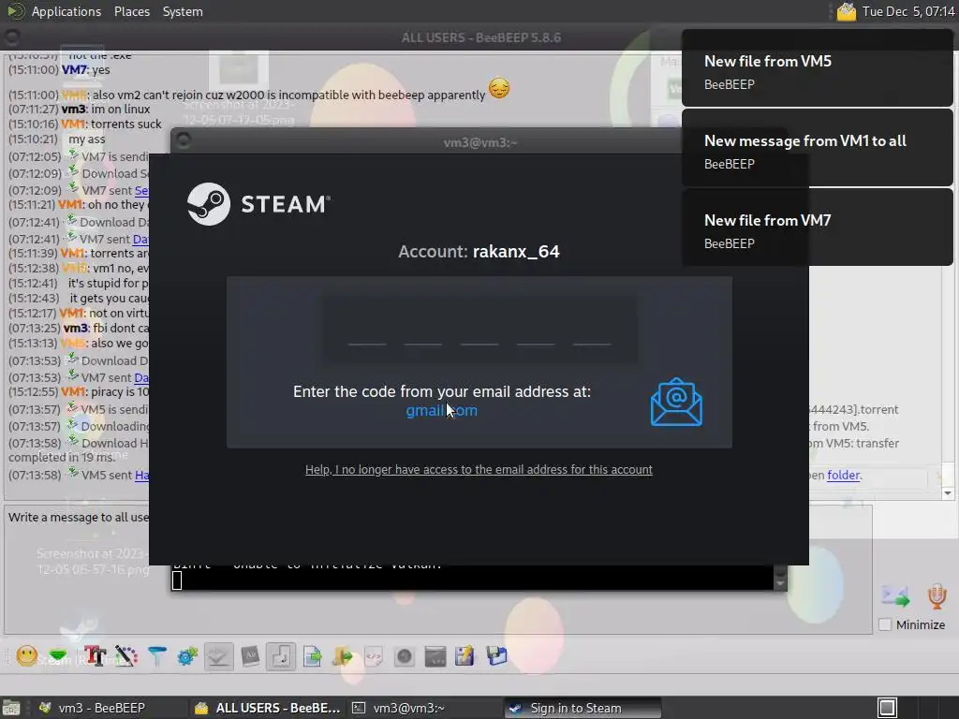Click the blue message filter funnel icon
The width and height of the screenshot is (959, 719).
click(x=157, y=656)
